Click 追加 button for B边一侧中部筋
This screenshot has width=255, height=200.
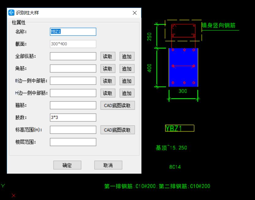127,81
